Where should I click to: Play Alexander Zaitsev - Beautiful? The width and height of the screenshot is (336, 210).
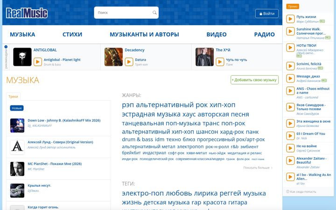pos(290,161)
